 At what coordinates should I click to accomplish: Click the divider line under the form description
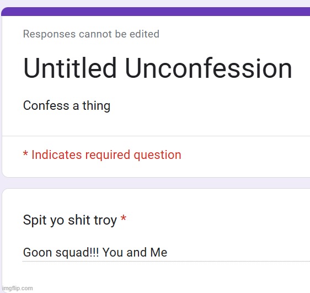coord(156,136)
